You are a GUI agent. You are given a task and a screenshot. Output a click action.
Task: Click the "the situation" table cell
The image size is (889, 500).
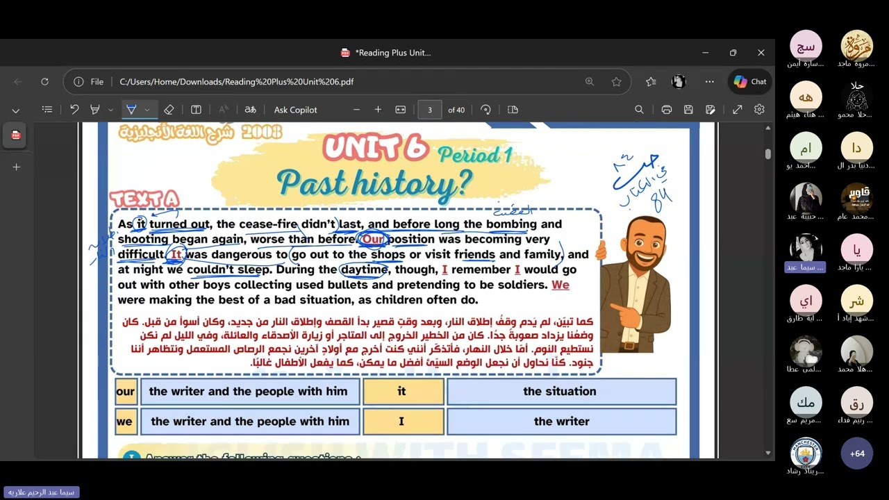(561, 392)
